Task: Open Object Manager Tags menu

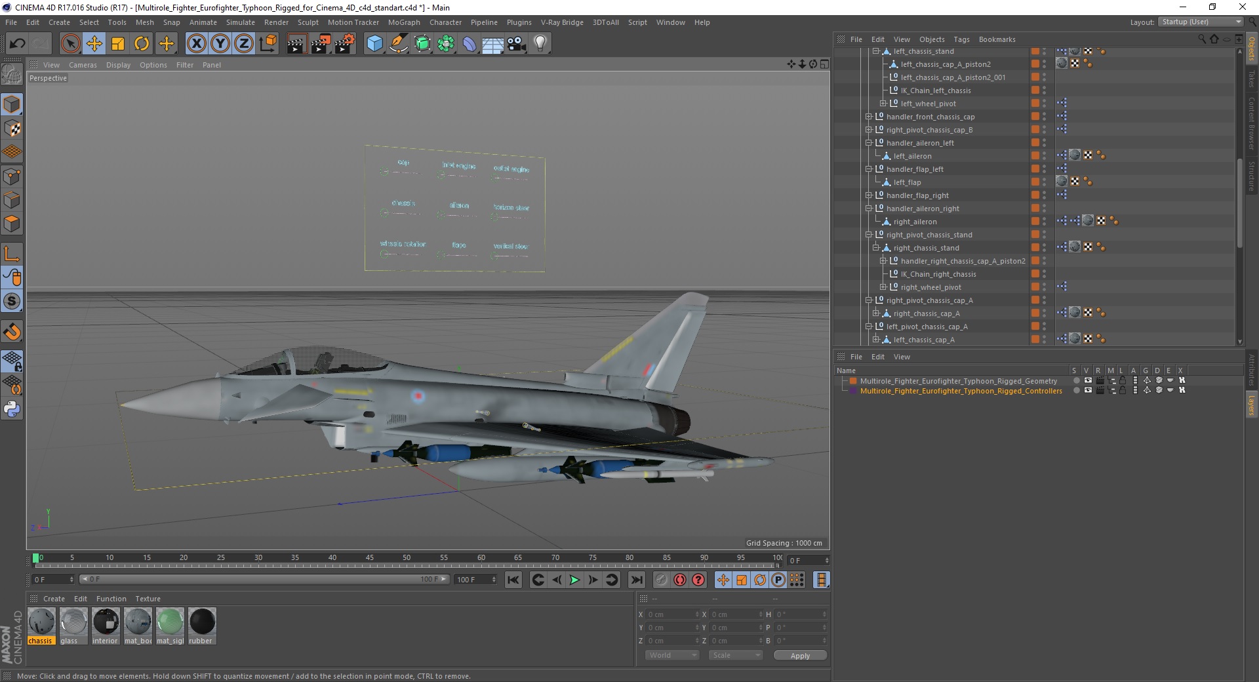Action: (961, 39)
